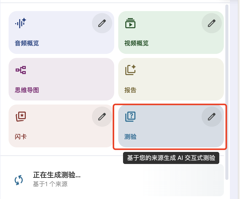
Task: Open quiz customization pencil button
Action: 212,117
